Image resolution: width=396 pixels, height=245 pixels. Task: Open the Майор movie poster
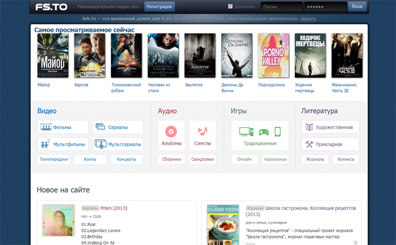pyautogui.click(x=53, y=56)
